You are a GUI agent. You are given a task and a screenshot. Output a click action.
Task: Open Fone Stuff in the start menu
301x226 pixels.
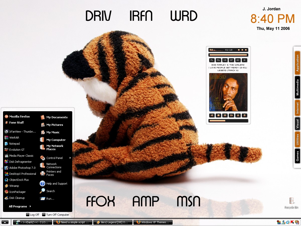[x=15, y=123]
